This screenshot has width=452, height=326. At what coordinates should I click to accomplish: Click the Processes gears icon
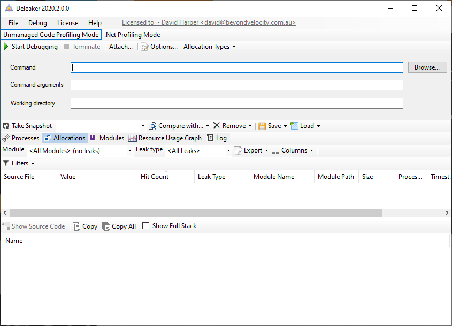(x=6, y=138)
